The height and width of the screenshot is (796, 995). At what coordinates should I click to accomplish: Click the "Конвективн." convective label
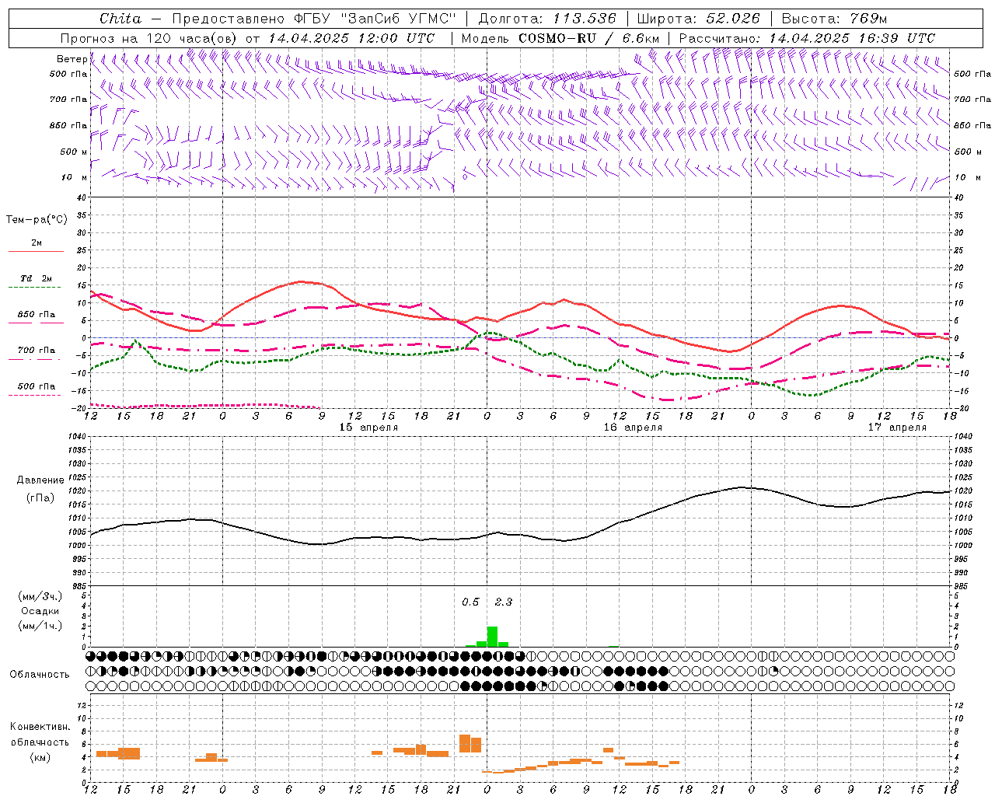40,727
